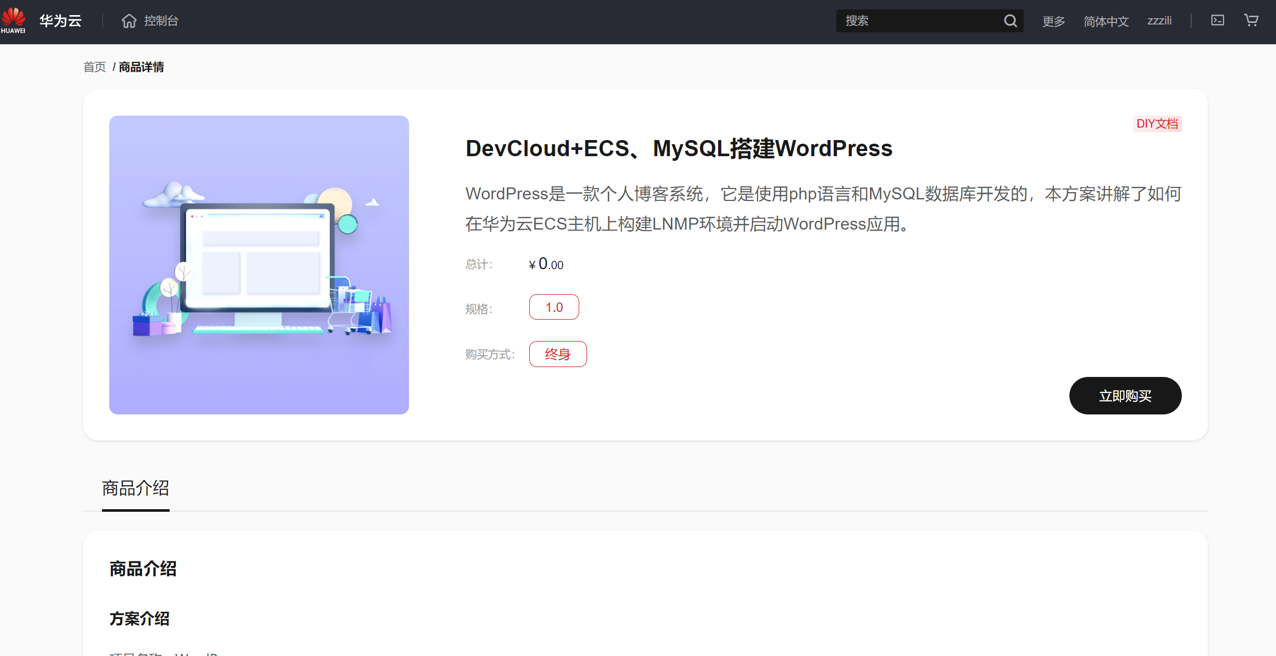Select specification 1.0 option

554,307
